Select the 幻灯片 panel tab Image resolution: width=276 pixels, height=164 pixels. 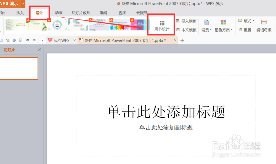click(9, 50)
